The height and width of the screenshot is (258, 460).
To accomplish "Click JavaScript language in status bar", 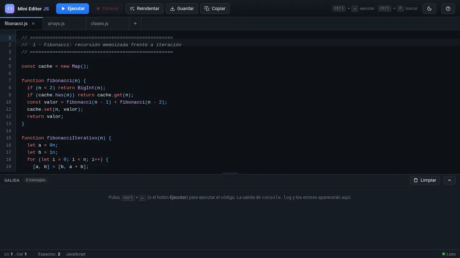I will pyautogui.click(x=76, y=254).
